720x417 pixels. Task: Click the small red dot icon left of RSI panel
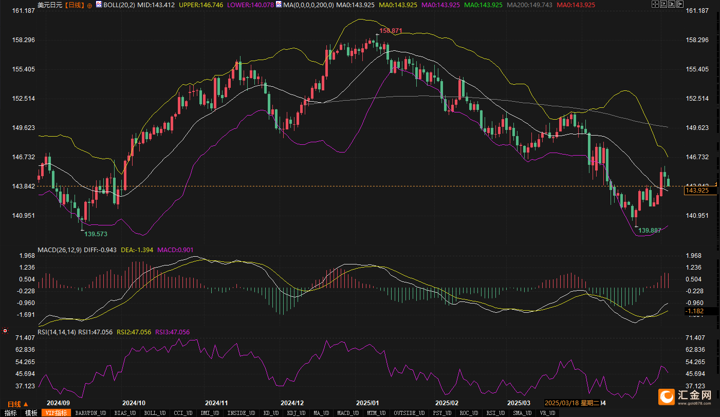coord(5,331)
